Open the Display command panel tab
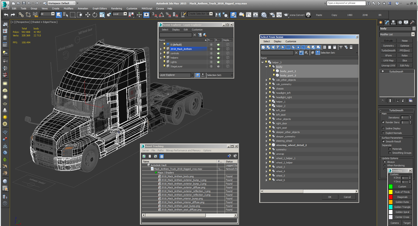 [x=406, y=22]
